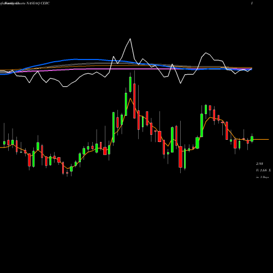Click the volume label V: 1.68 X
The width and height of the screenshot is (273, 273).
[x=263, y=170]
